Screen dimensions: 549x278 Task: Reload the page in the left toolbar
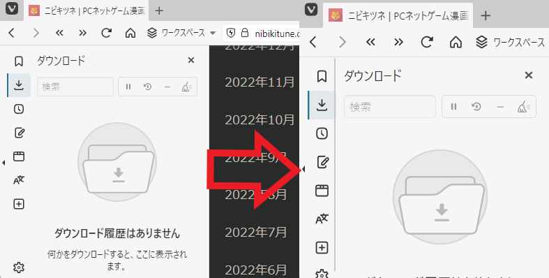coord(106,33)
